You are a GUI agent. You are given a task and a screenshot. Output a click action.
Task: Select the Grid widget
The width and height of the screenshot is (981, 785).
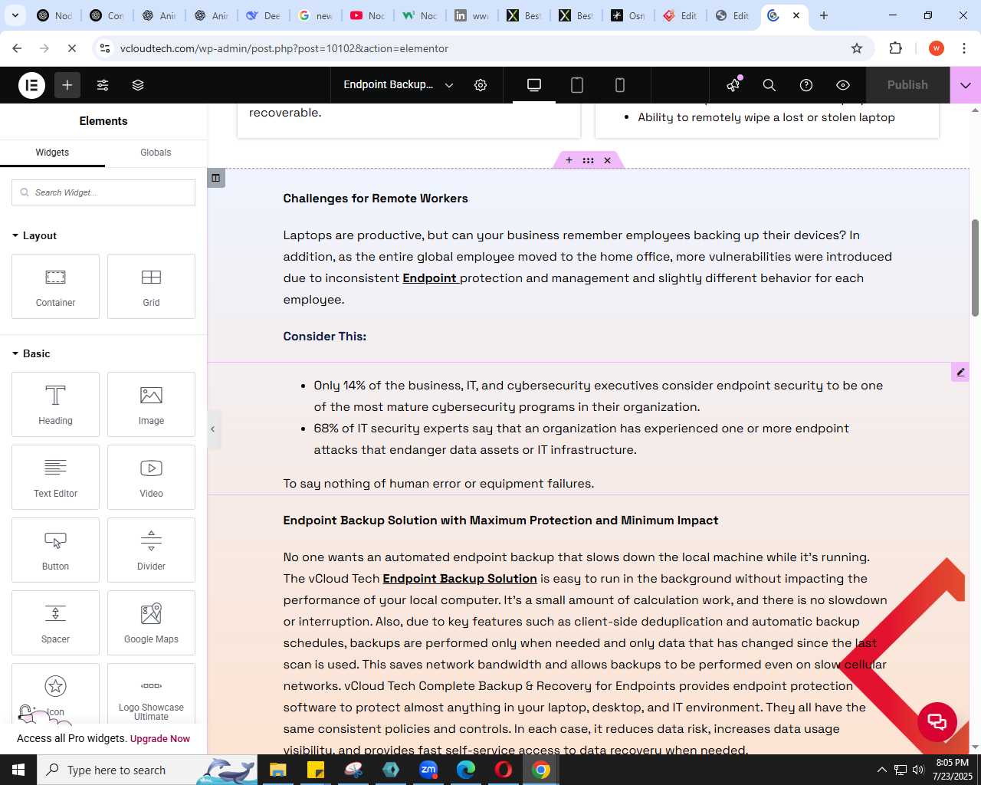click(151, 286)
